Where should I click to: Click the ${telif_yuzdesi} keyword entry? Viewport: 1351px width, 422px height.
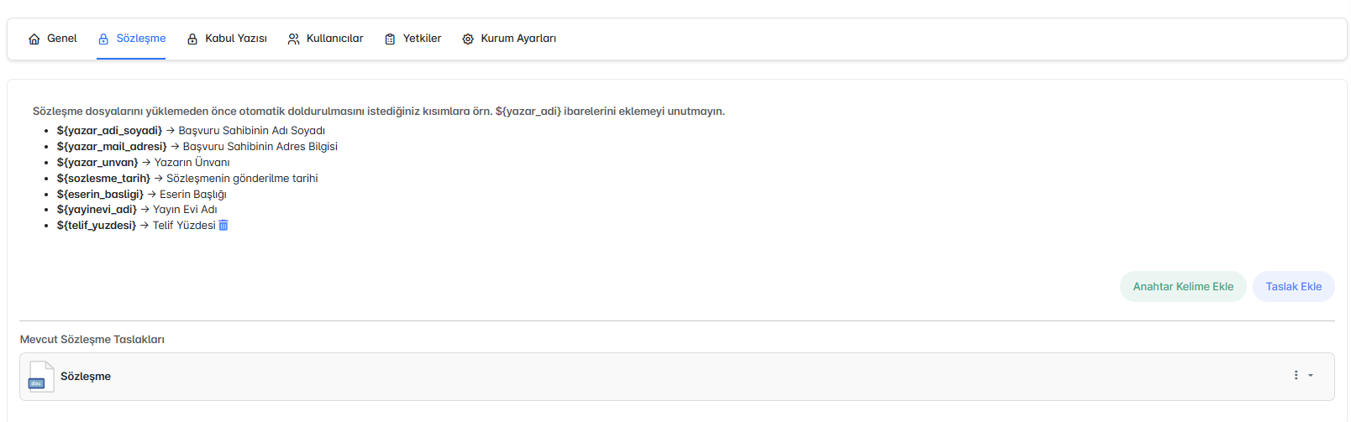97,226
